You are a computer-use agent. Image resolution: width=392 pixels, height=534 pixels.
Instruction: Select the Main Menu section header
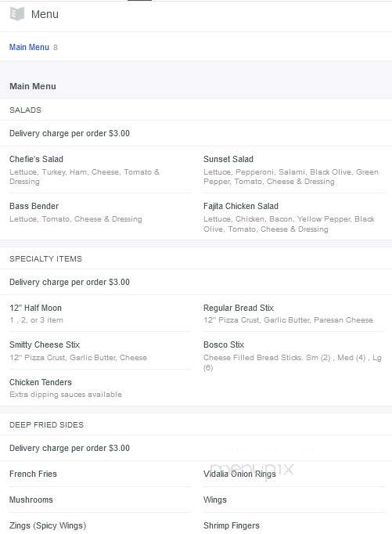point(33,86)
